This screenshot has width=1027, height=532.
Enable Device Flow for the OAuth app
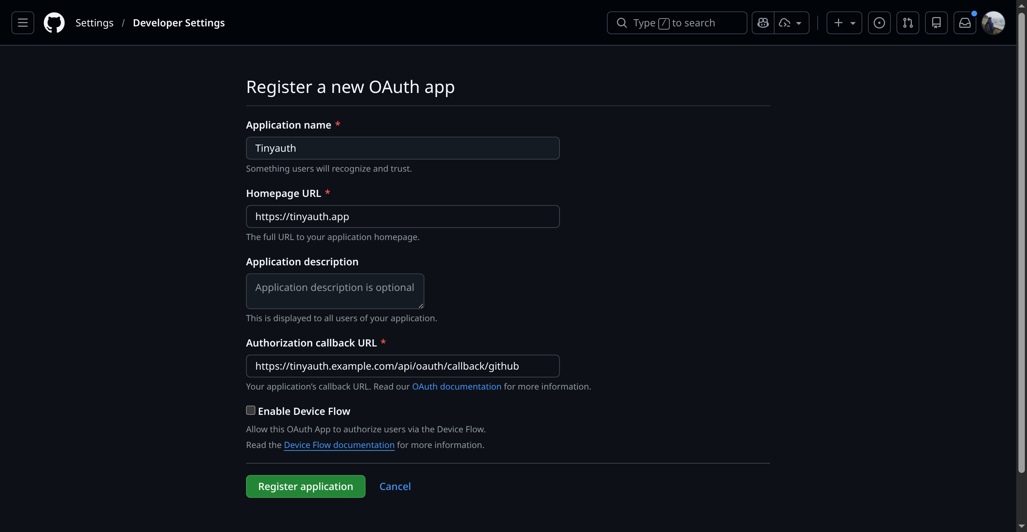pyautogui.click(x=250, y=410)
